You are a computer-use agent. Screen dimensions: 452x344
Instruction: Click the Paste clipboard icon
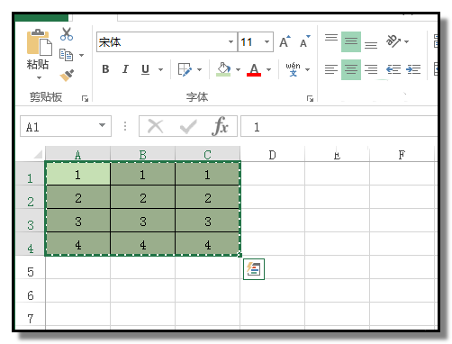tap(39, 42)
